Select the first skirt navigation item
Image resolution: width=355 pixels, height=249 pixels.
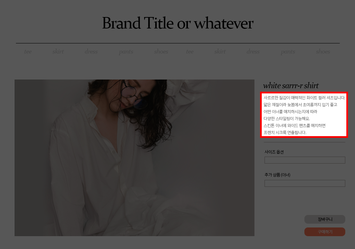tap(58, 51)
